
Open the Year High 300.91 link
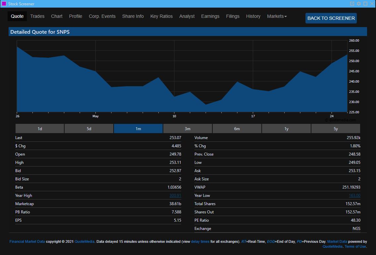[175, 195]
